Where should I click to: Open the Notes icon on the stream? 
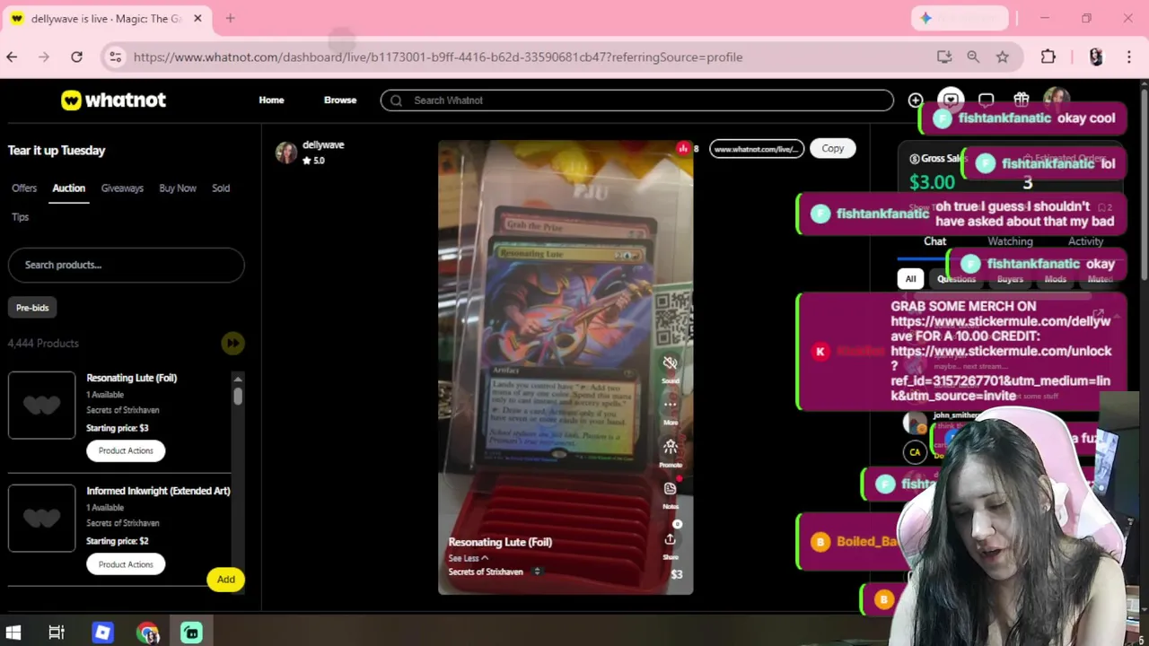coord(670,489)
